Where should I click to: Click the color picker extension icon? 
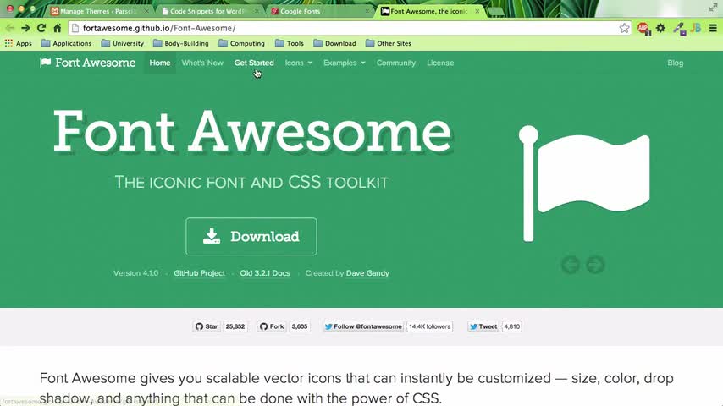(679, 29)
